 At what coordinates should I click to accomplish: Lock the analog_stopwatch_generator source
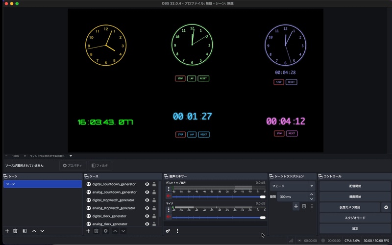point(154,208)
